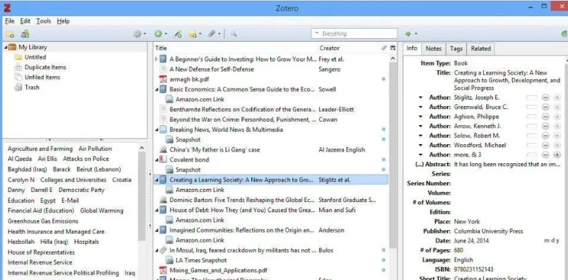Collapse the My Library tree

(x=6, y=47)
